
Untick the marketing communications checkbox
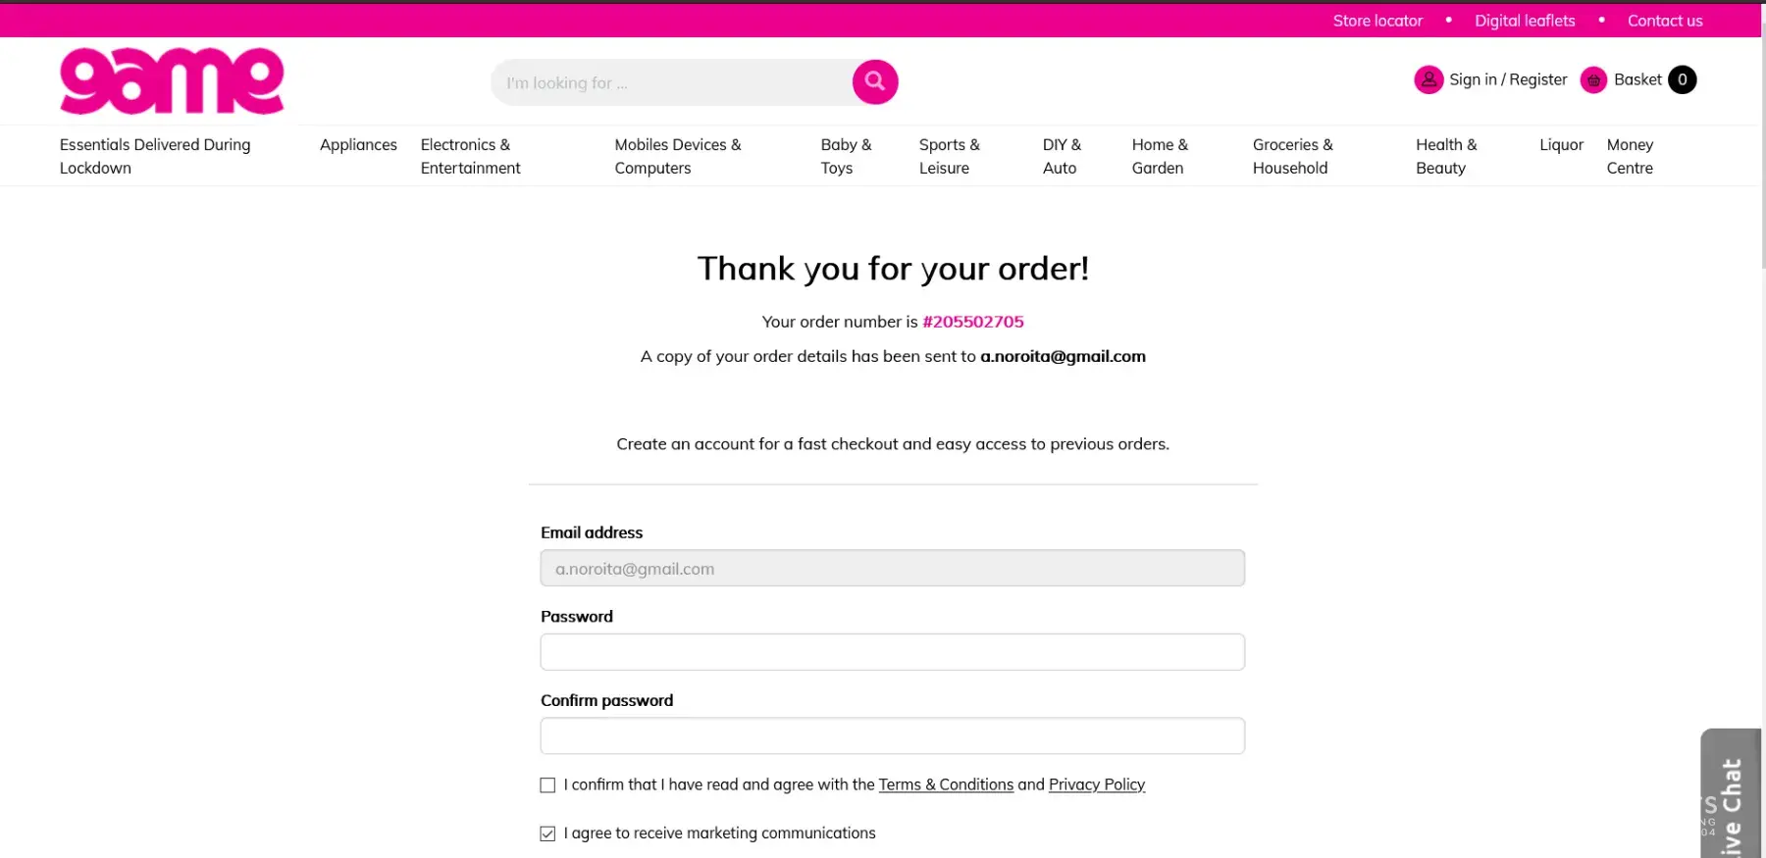point(547,833)
